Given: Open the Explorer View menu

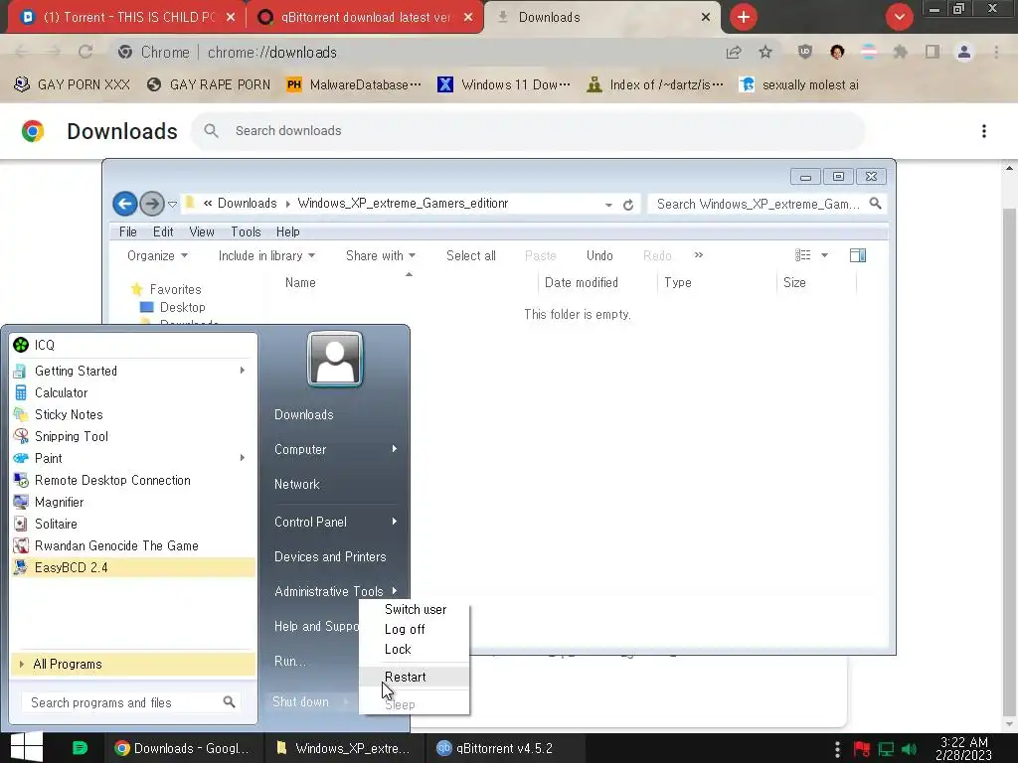Looking at the screenshot, I should (x=201, y=231).
